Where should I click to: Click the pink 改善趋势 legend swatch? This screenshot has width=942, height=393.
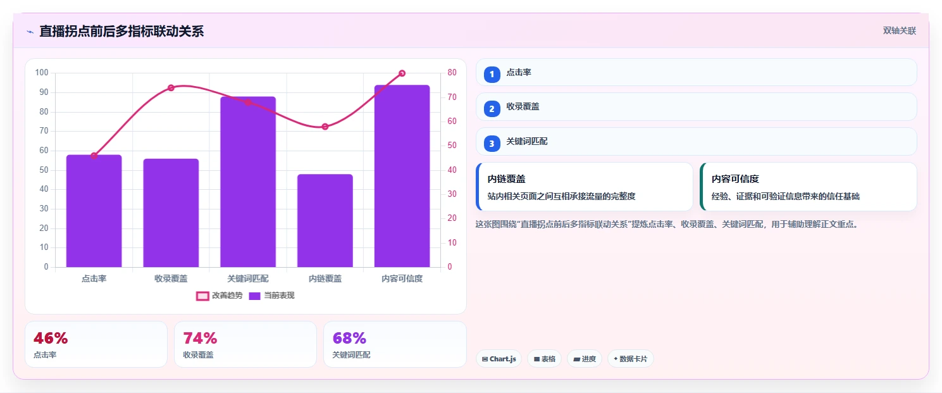point(202,296)
